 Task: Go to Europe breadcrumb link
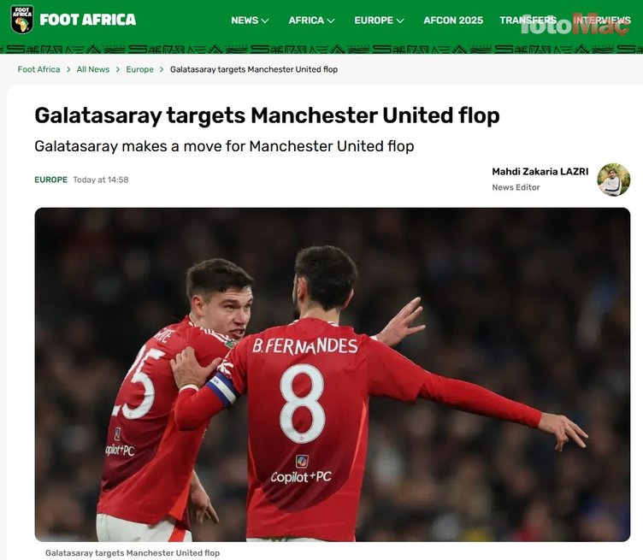coord(139,69)
